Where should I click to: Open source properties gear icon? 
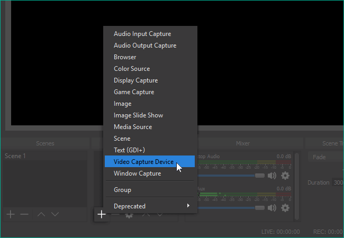pyautogui.click(x=129, y=214)
